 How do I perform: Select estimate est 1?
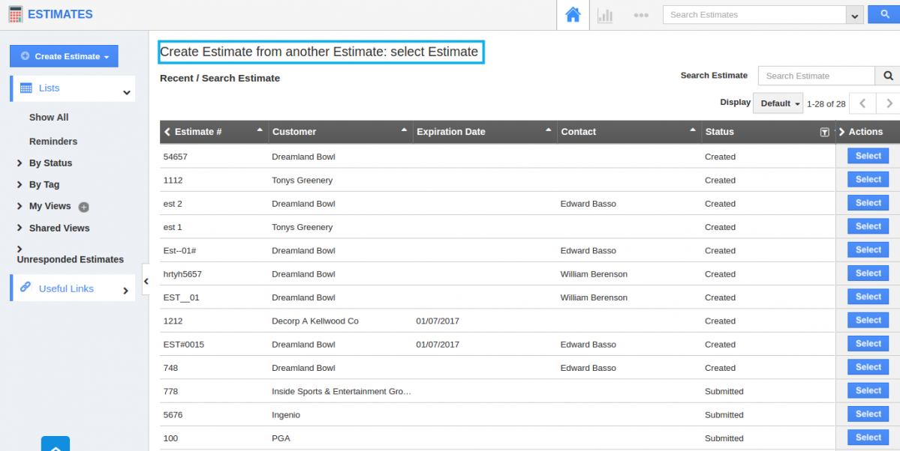868,226
